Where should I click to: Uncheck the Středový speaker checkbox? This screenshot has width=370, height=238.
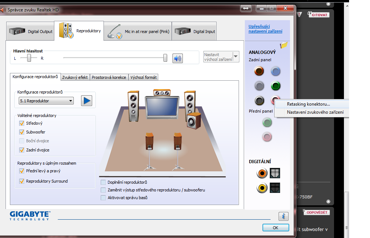pos(22,123)
